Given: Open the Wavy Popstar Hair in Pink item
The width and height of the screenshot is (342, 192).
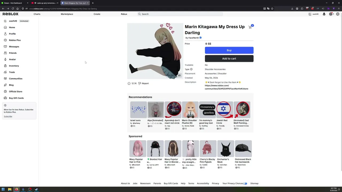Looking at the screenshot, I should tap(138, 149).
